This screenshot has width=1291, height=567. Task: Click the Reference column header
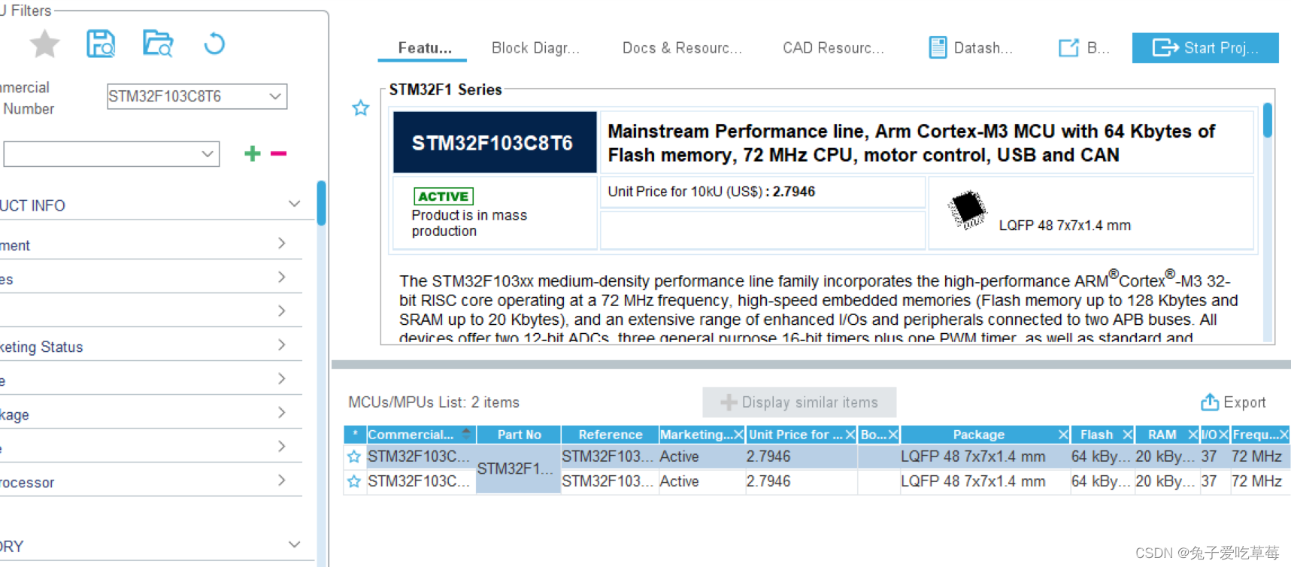610,435
